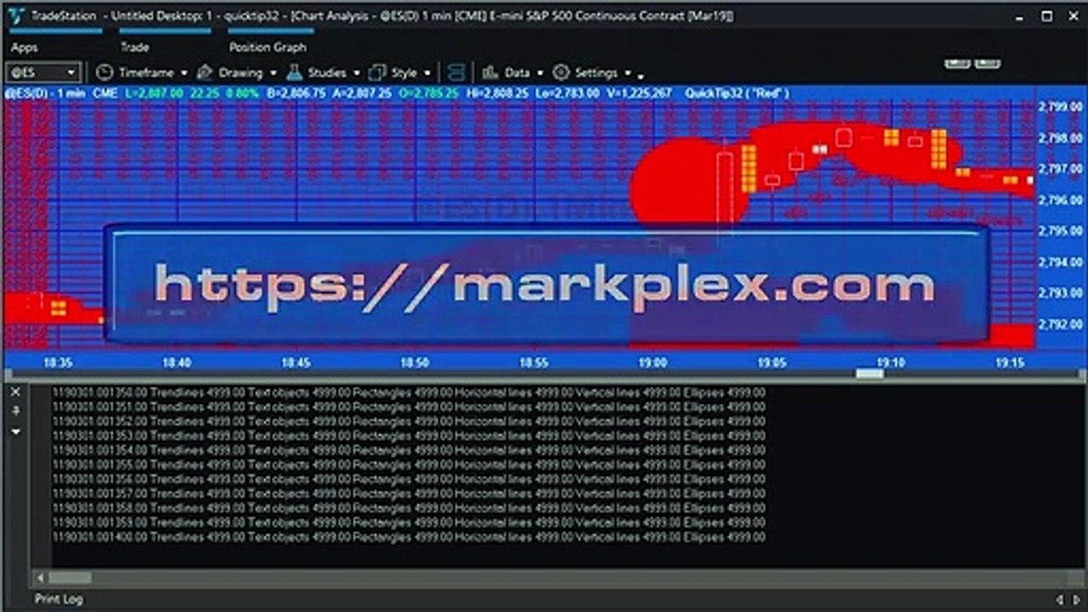The height and width of the screenshot is (612, 1088).
Task: Click the right small button at the toolbar's right end
Action: pyautogui.click(x=987, y=63)
